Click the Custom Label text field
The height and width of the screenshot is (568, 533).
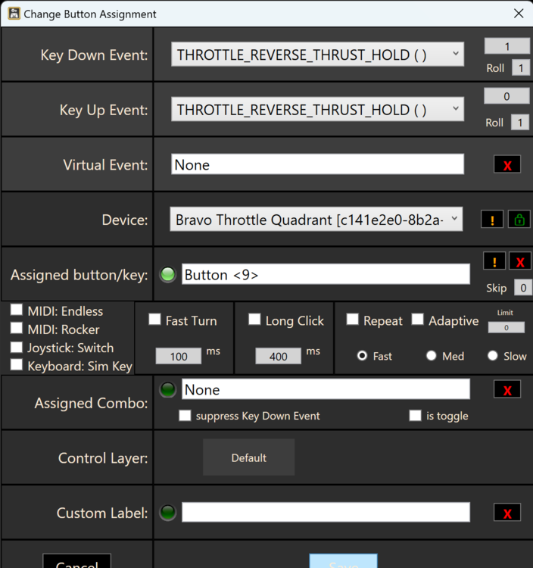[x=326, y=513]
